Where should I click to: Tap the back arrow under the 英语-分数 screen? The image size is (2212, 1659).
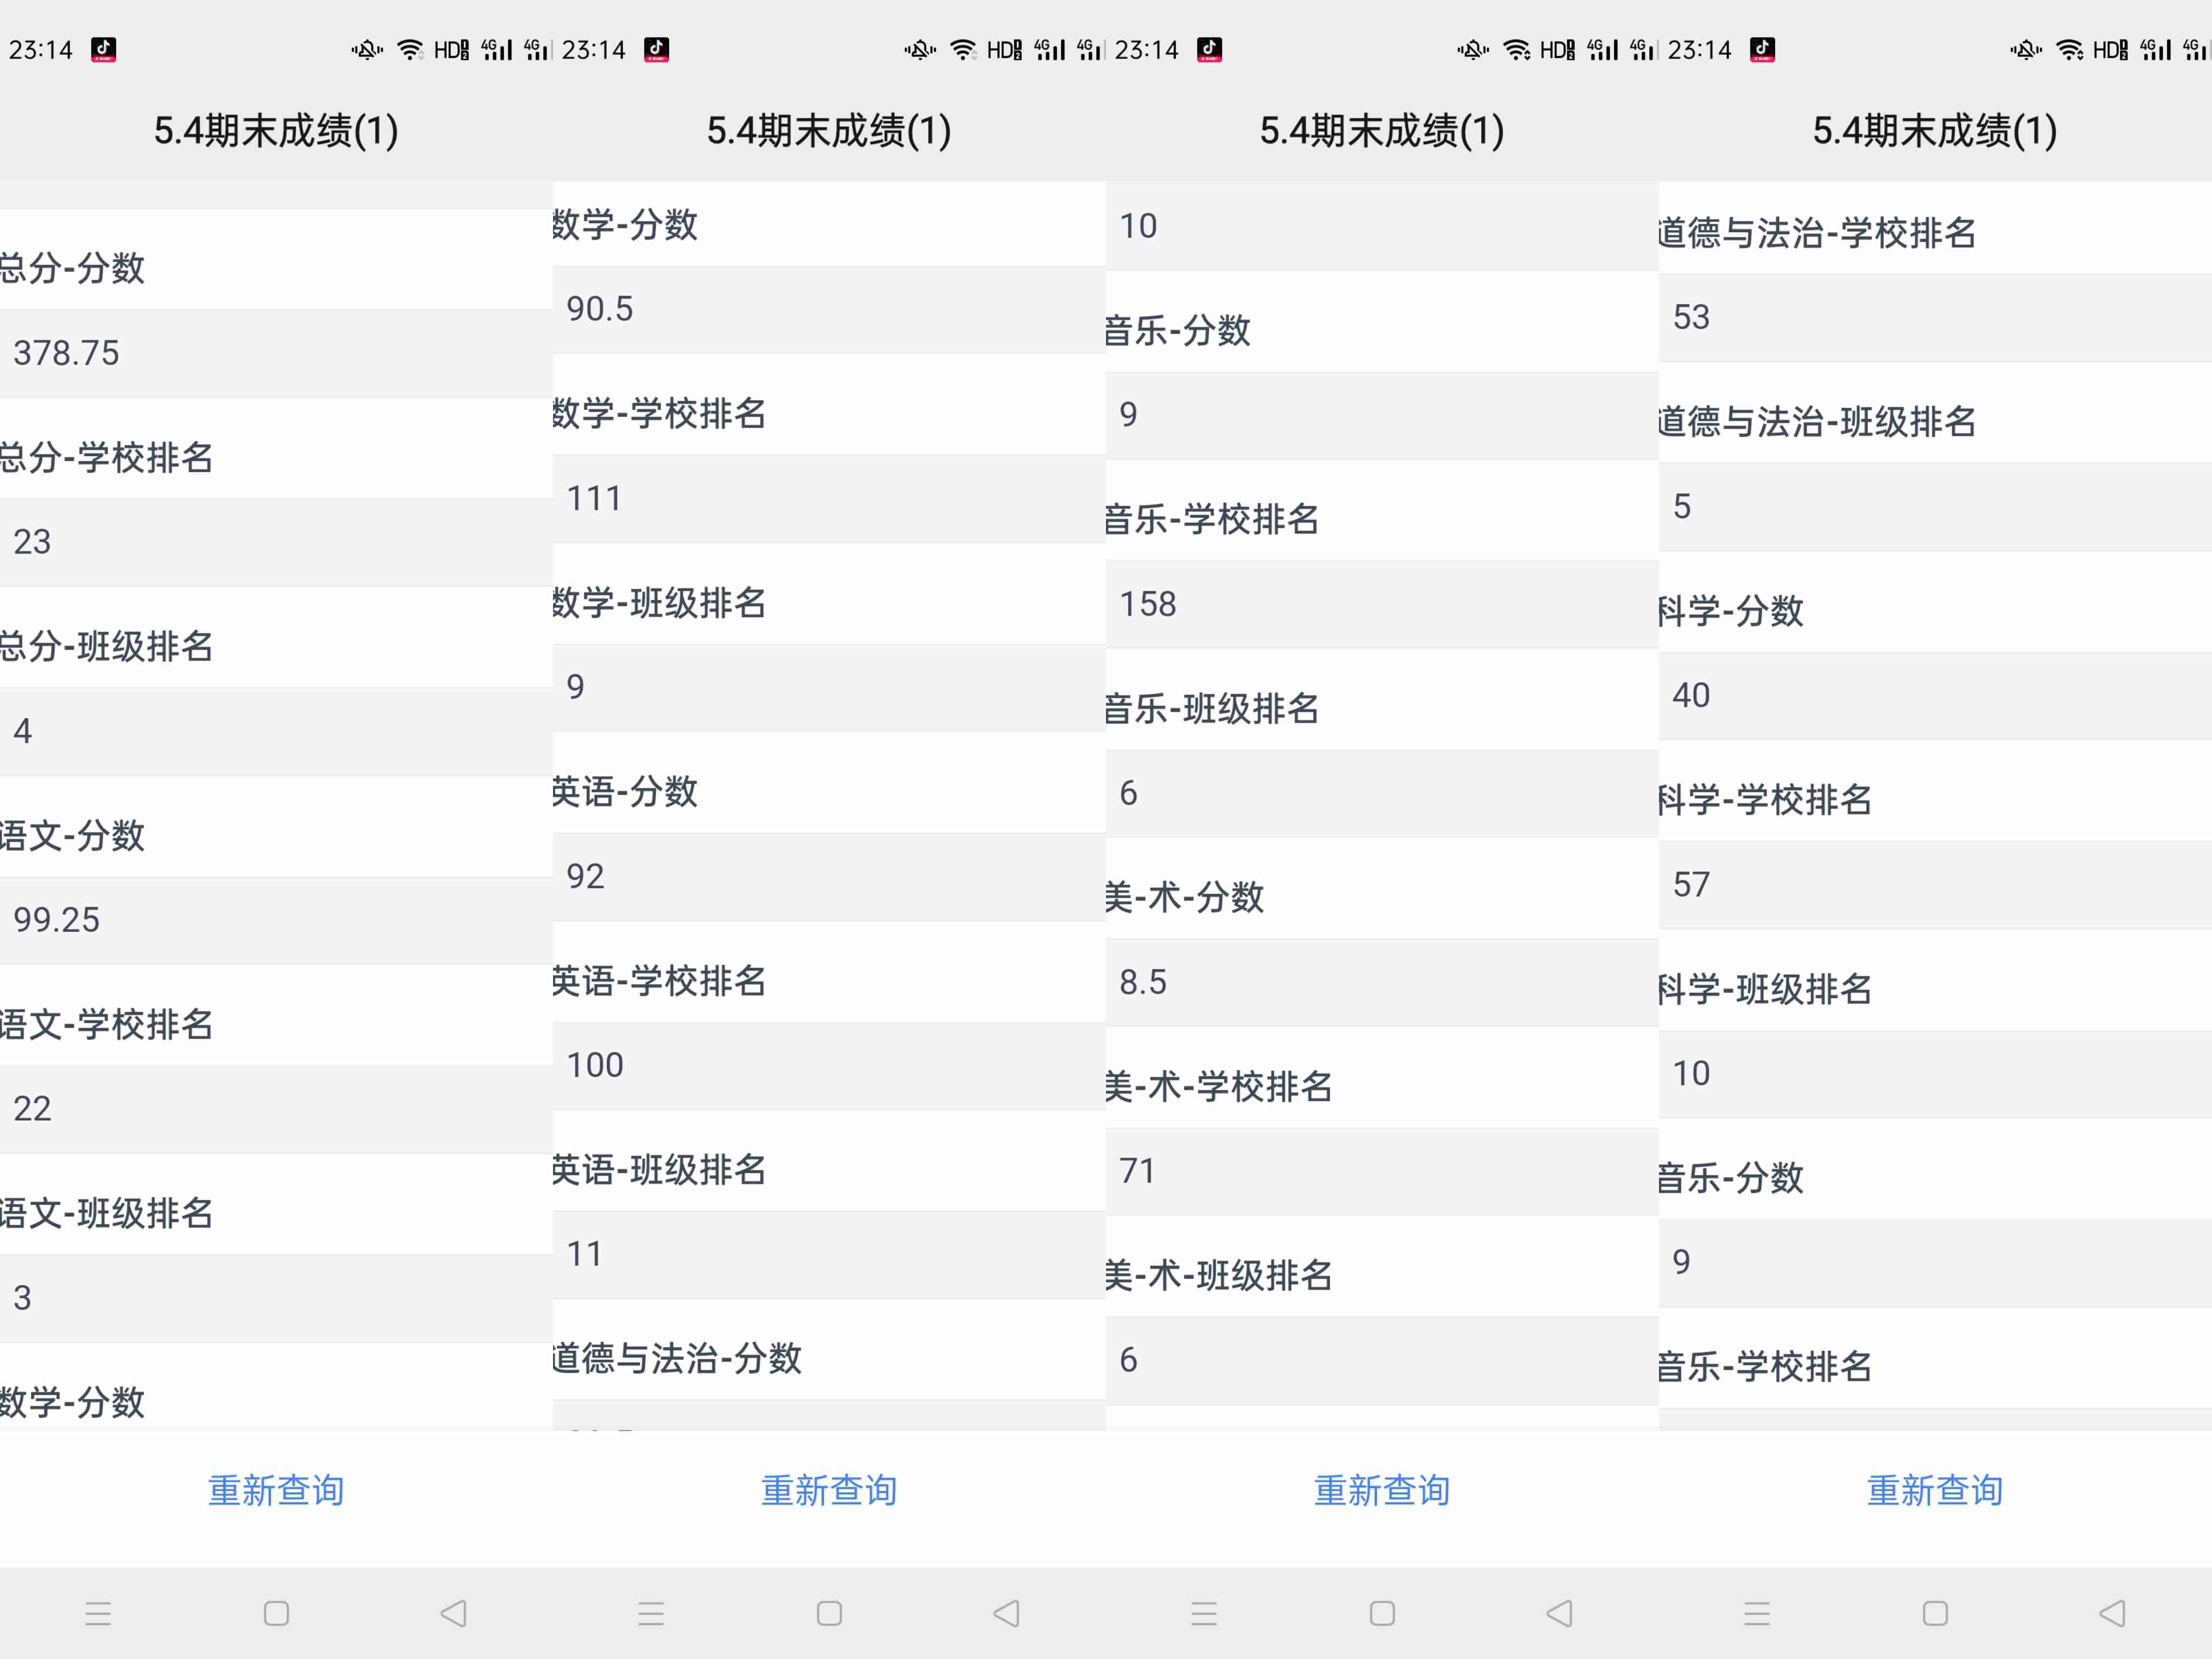pos(1007,1613)
